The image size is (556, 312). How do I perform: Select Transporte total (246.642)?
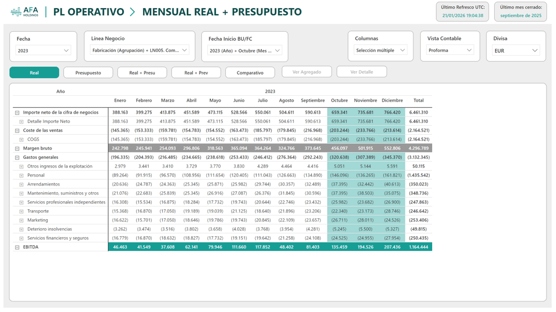(418, 211)
